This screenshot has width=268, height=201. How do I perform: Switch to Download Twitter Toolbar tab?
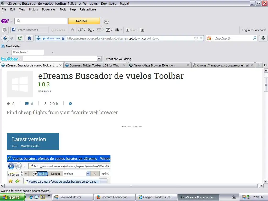click(x=95, y=65)
